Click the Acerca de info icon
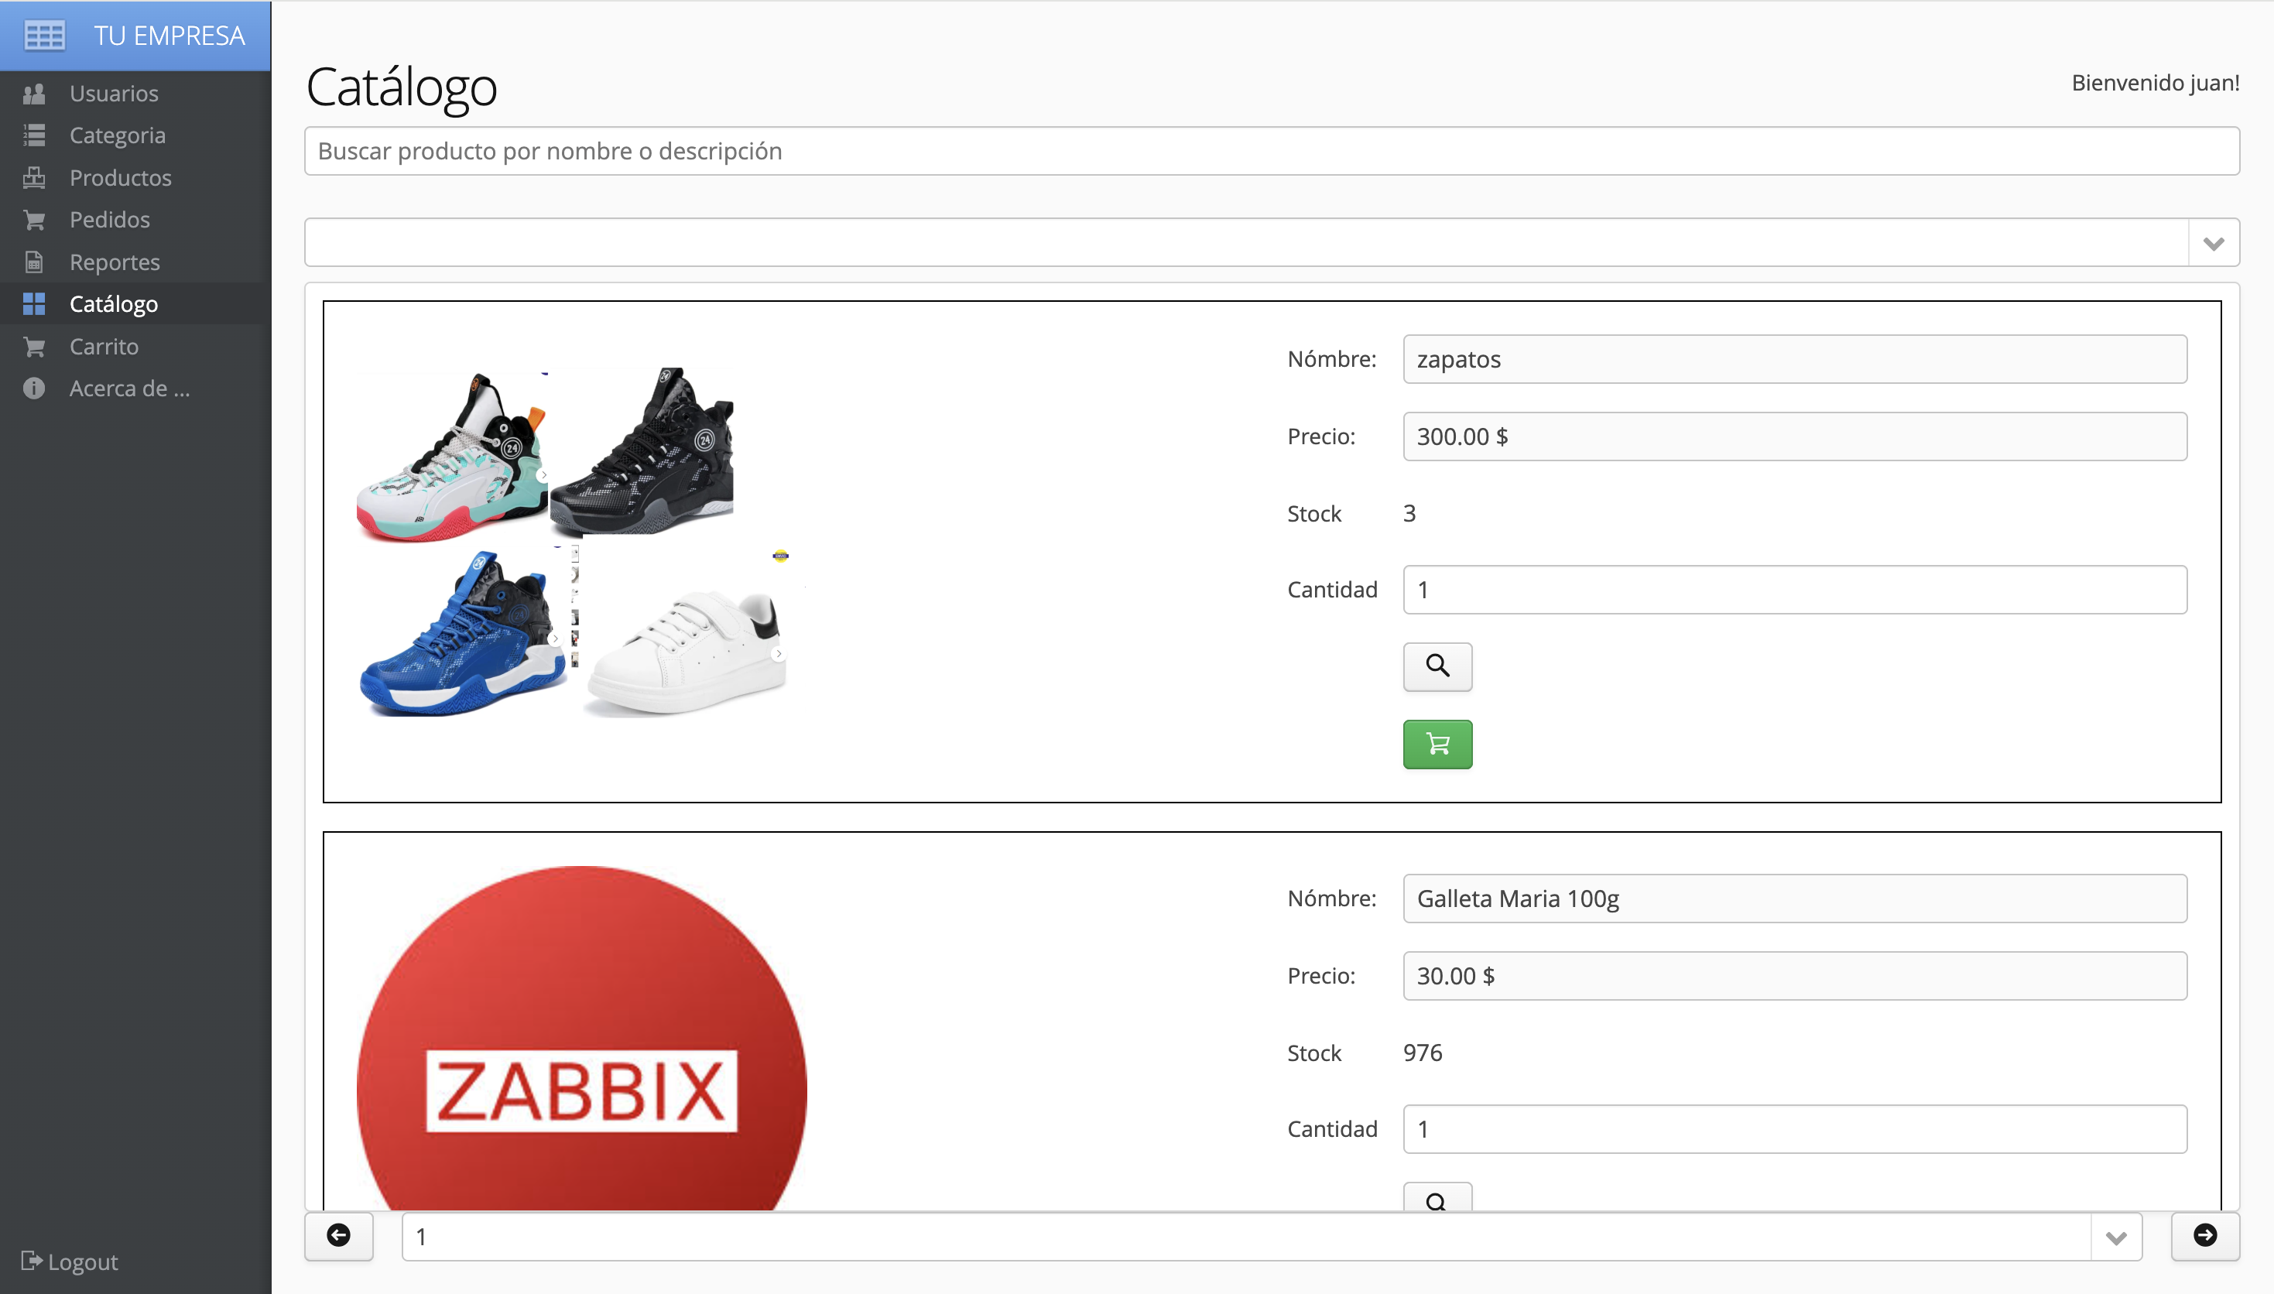Image resolution: width=2274 pixels, height=1294 pixels. pos(34,389)
